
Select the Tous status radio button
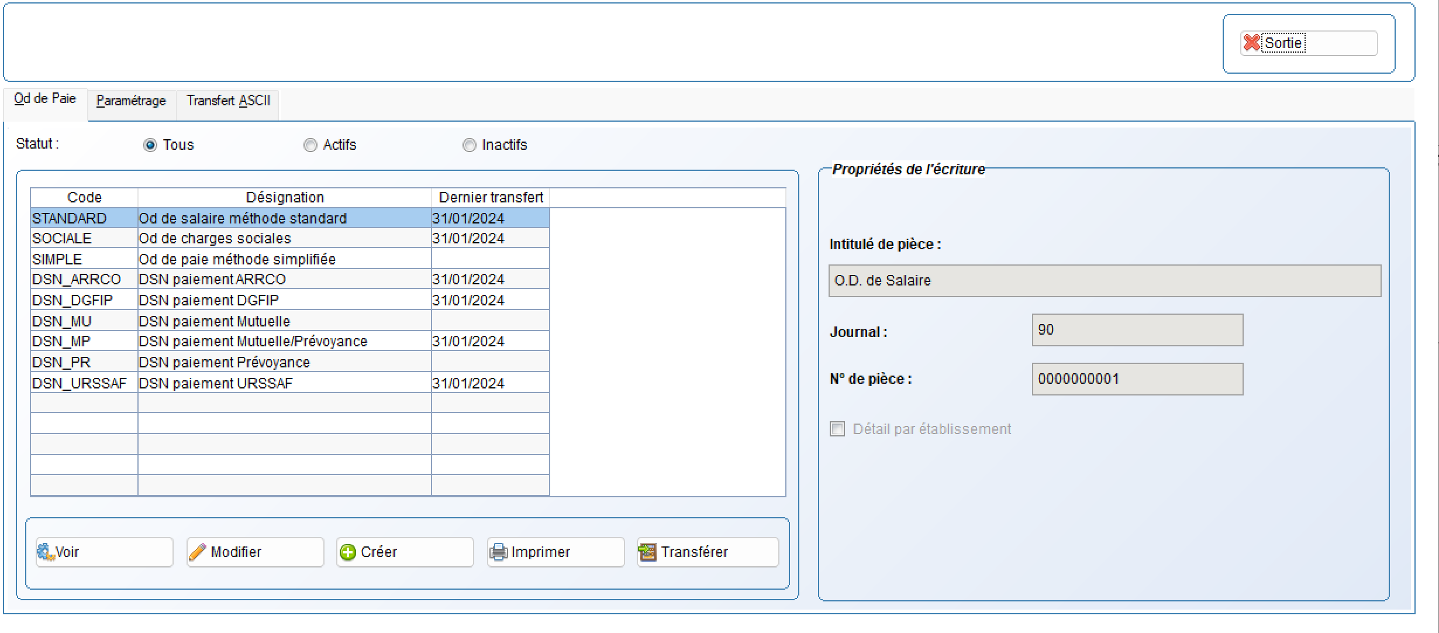coord(150,145)
